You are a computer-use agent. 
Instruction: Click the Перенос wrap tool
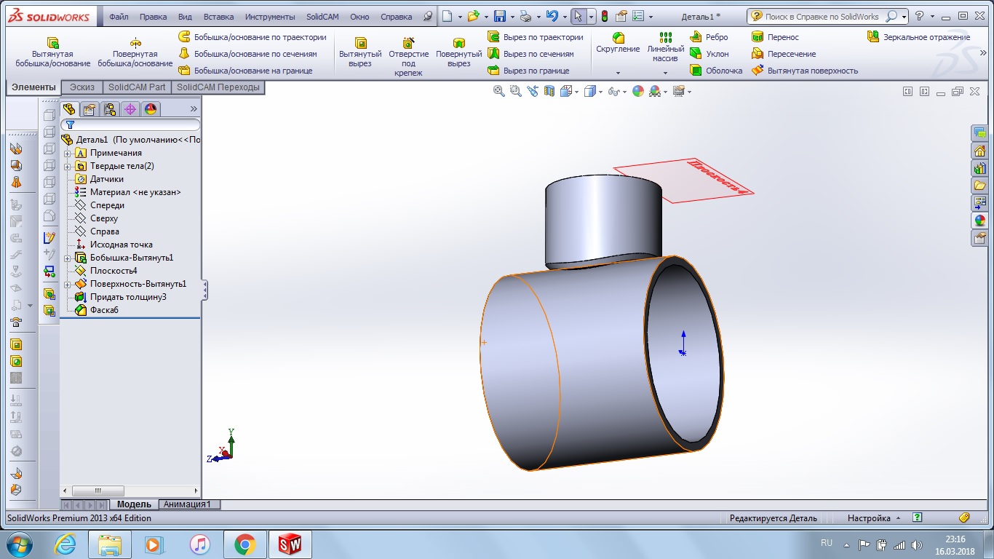[x=775, y=37]
